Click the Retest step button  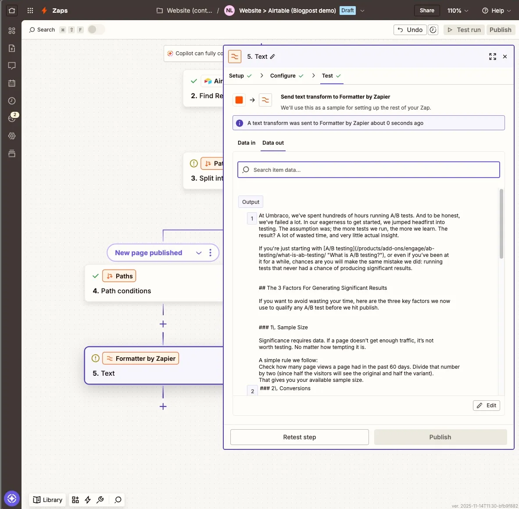(299, 437)
